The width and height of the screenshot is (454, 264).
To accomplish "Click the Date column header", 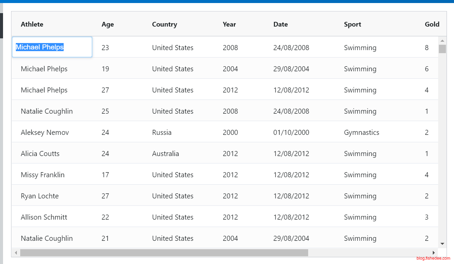I will pyautogui.click(x=280, y=24).
